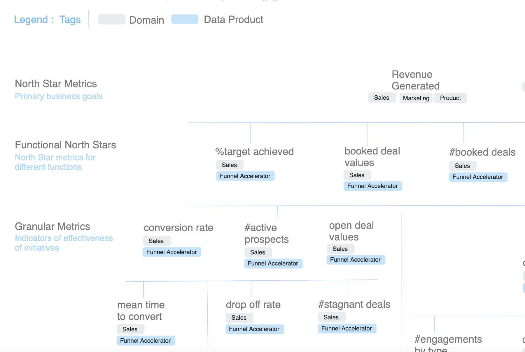The image size is (525, 352).
Task: Click Funnel Accelerator tag under #stagnant deals
Action: [x=347, y=328]
